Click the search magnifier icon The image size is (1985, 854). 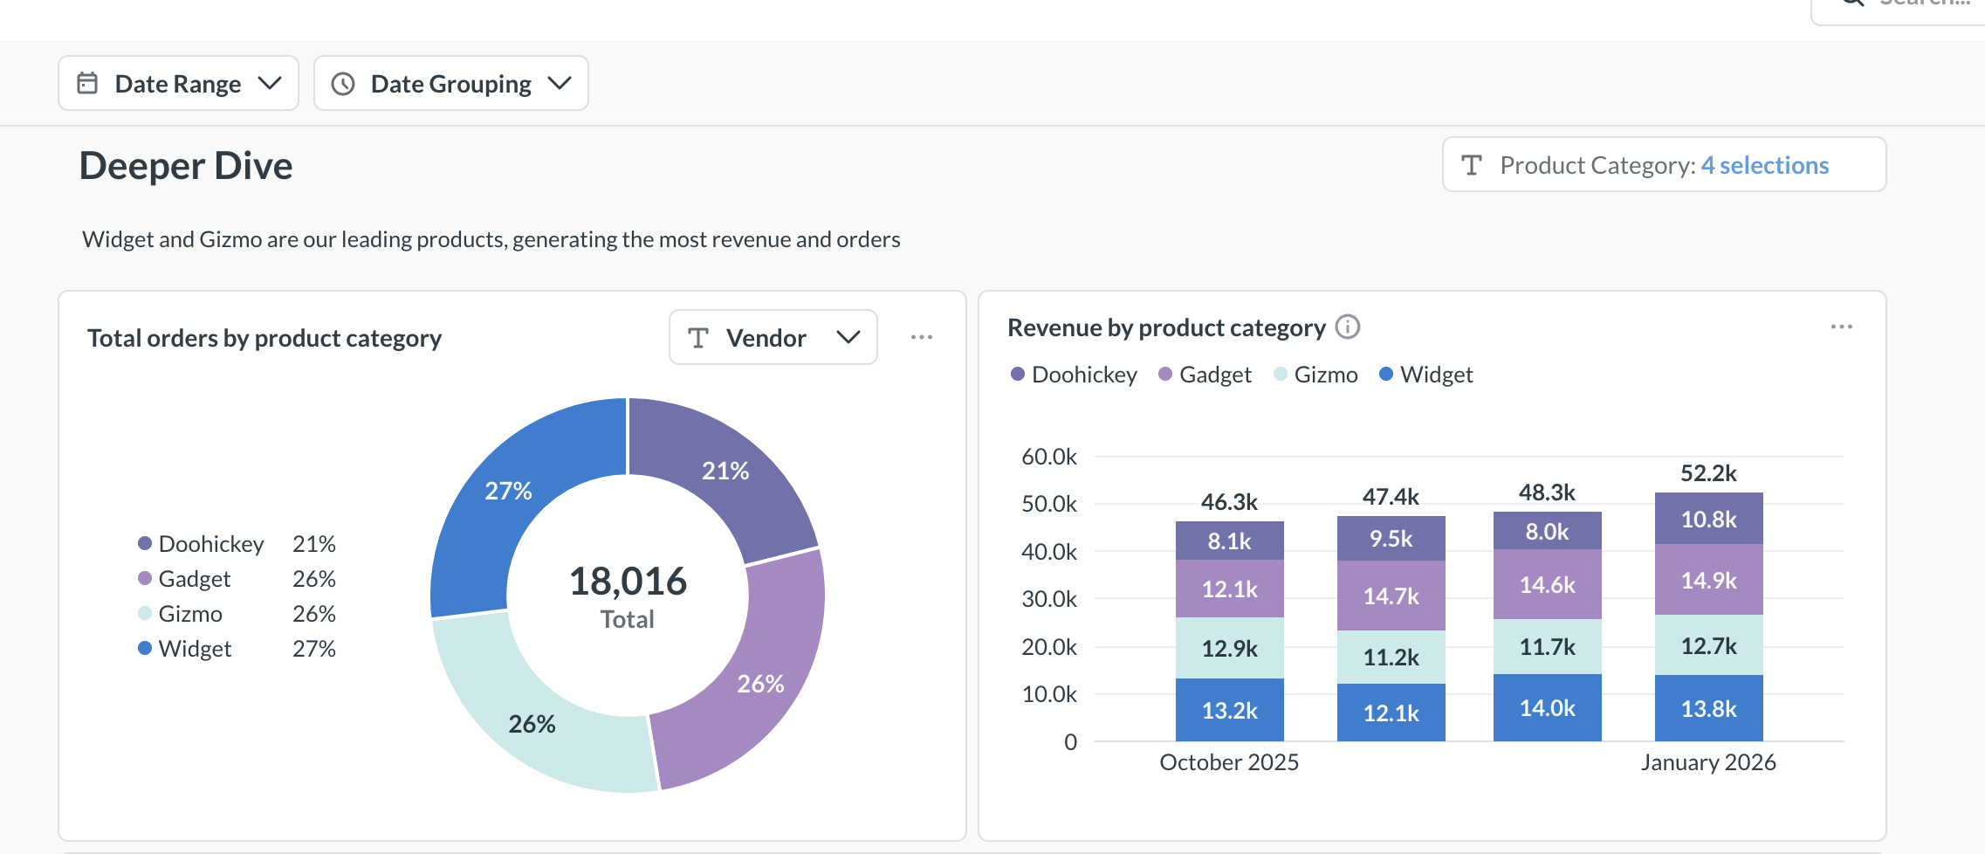1851,3
